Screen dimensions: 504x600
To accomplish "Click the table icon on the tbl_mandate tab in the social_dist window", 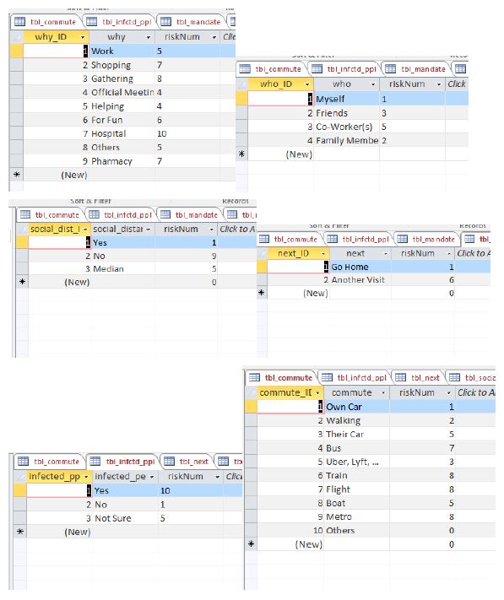I will click(x=165, y=214).
